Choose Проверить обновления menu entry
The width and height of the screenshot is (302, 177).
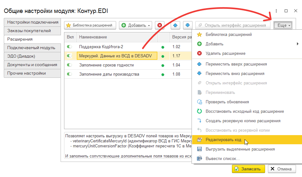pos(247,102)
